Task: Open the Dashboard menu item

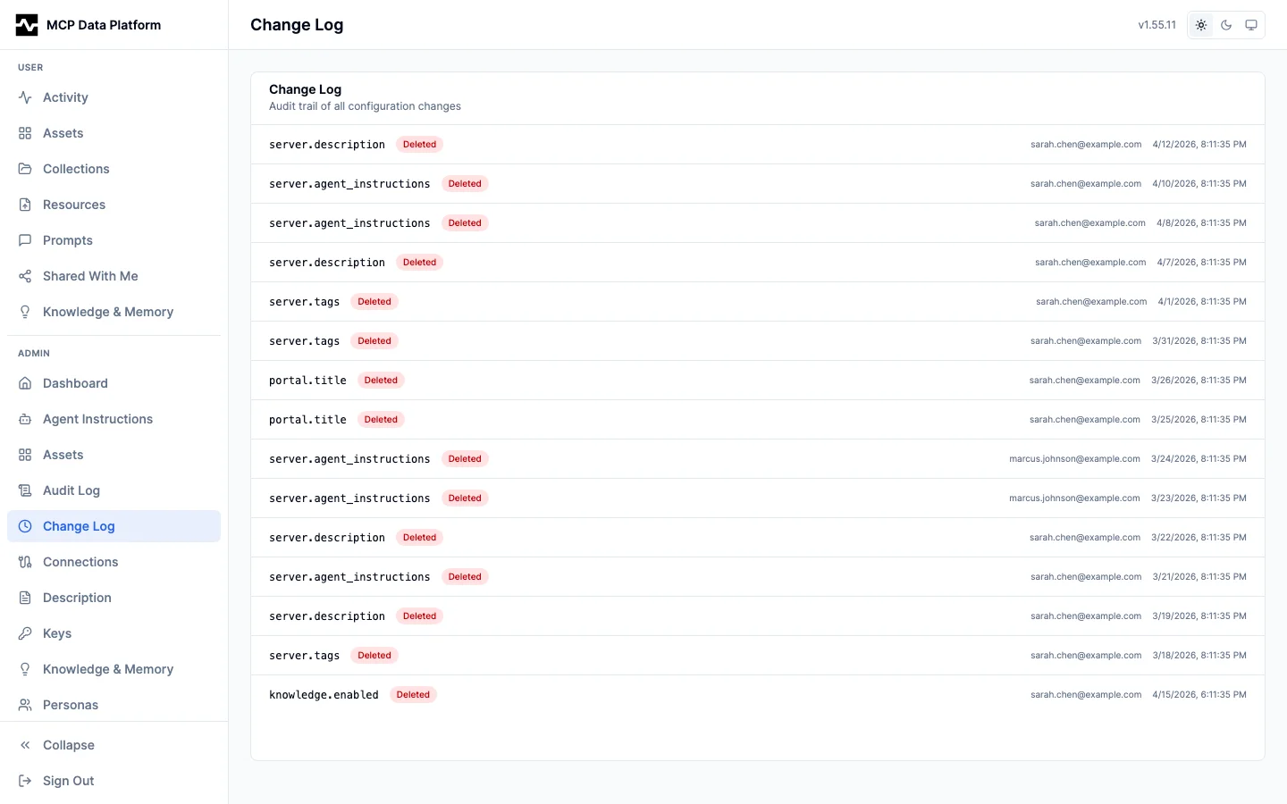Action: coord(75,383)
